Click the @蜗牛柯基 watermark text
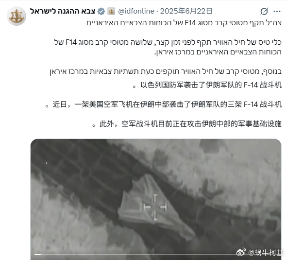The height and width of the screenshot is (260, 287). pyautogui.click(x=266, y=253)
